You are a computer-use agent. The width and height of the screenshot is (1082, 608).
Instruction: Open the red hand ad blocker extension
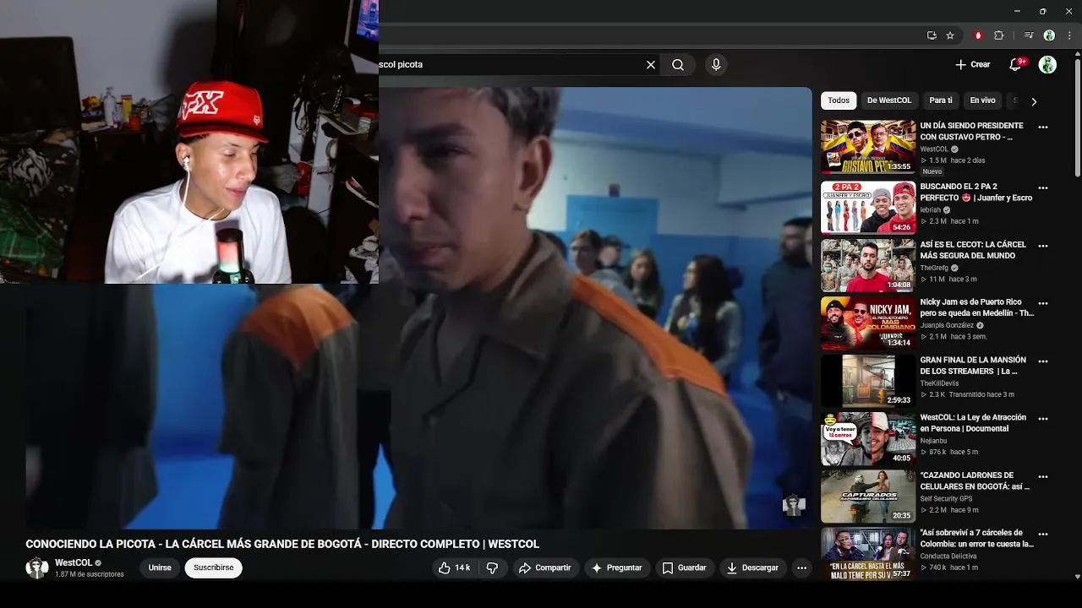pyautogui.click(x=978, y=35)
